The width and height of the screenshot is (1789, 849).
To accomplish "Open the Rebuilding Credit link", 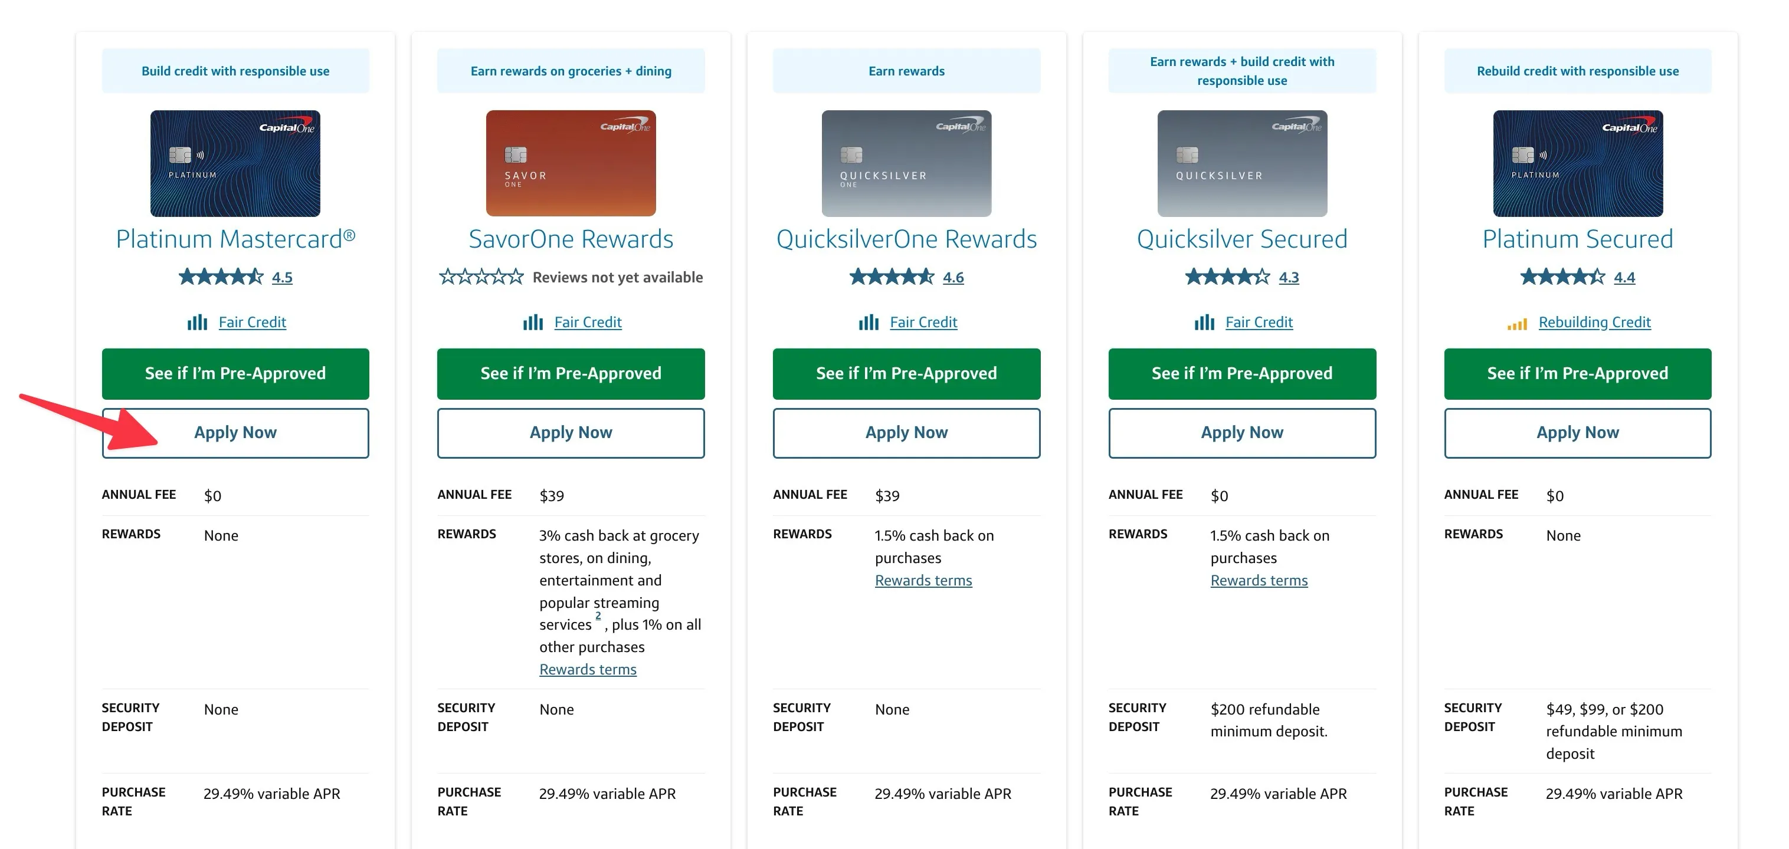I will 1594,322.
